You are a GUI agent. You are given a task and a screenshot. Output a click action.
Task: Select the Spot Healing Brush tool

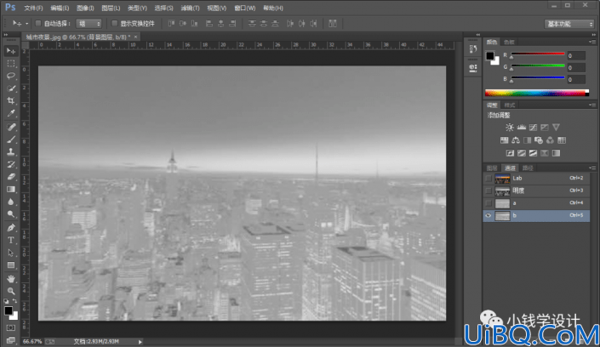(x=11, y=127)
